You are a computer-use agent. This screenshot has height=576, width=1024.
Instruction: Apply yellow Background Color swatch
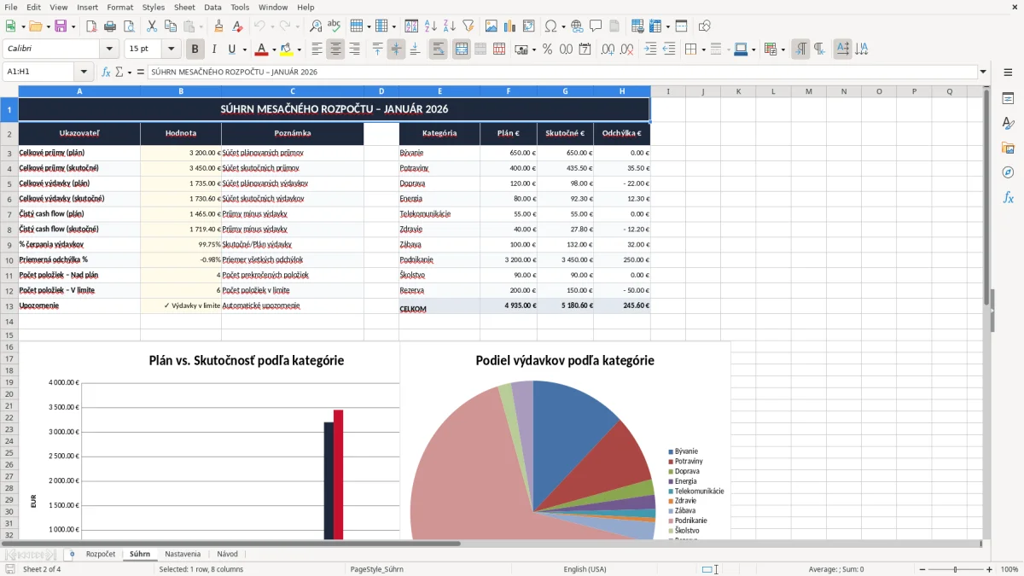(287, 49)
